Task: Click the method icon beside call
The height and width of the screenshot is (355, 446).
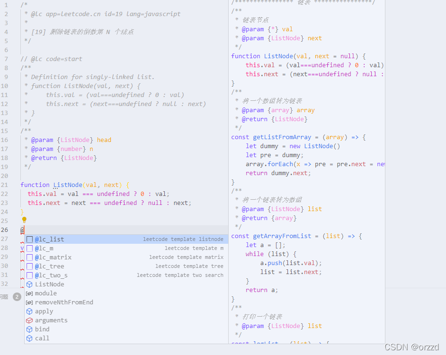Action: (29, 338)
